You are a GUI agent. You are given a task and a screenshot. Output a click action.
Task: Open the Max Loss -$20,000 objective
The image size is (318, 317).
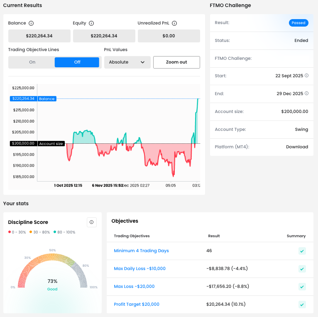coord(134,287)
